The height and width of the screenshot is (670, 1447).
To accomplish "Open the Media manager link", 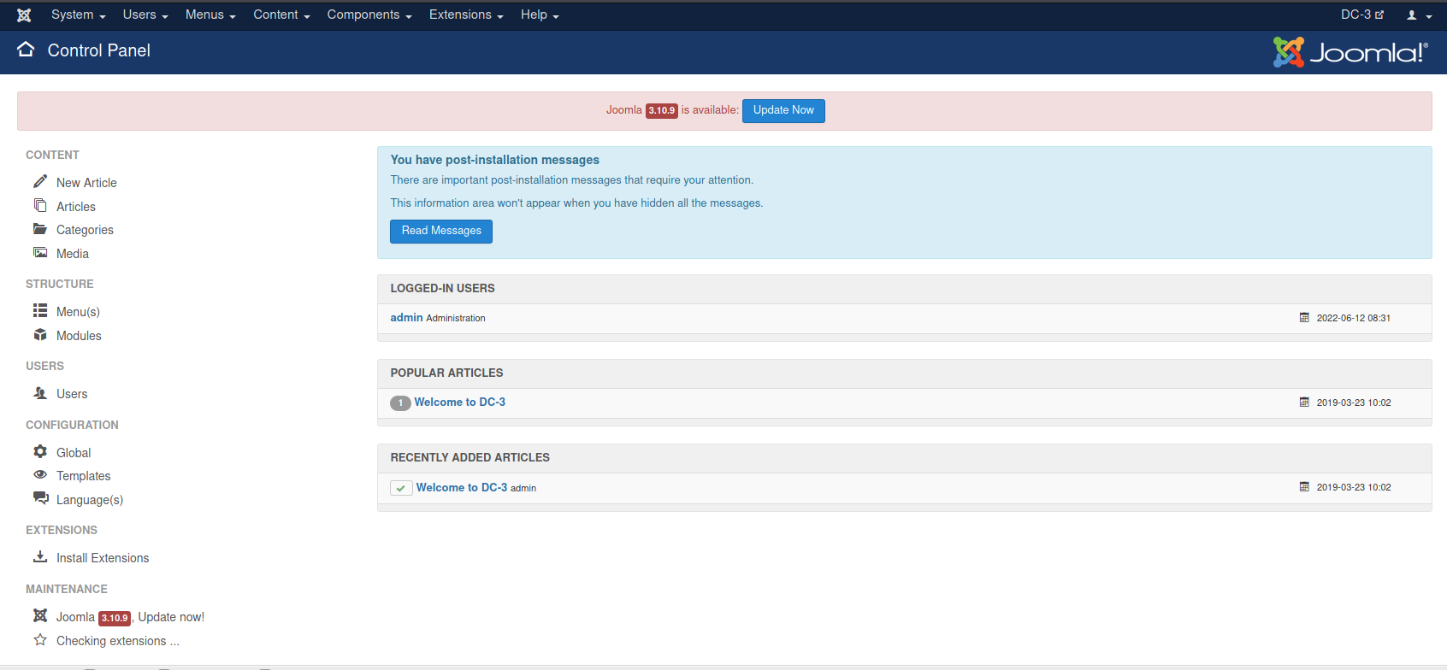I will pos(73,254).
